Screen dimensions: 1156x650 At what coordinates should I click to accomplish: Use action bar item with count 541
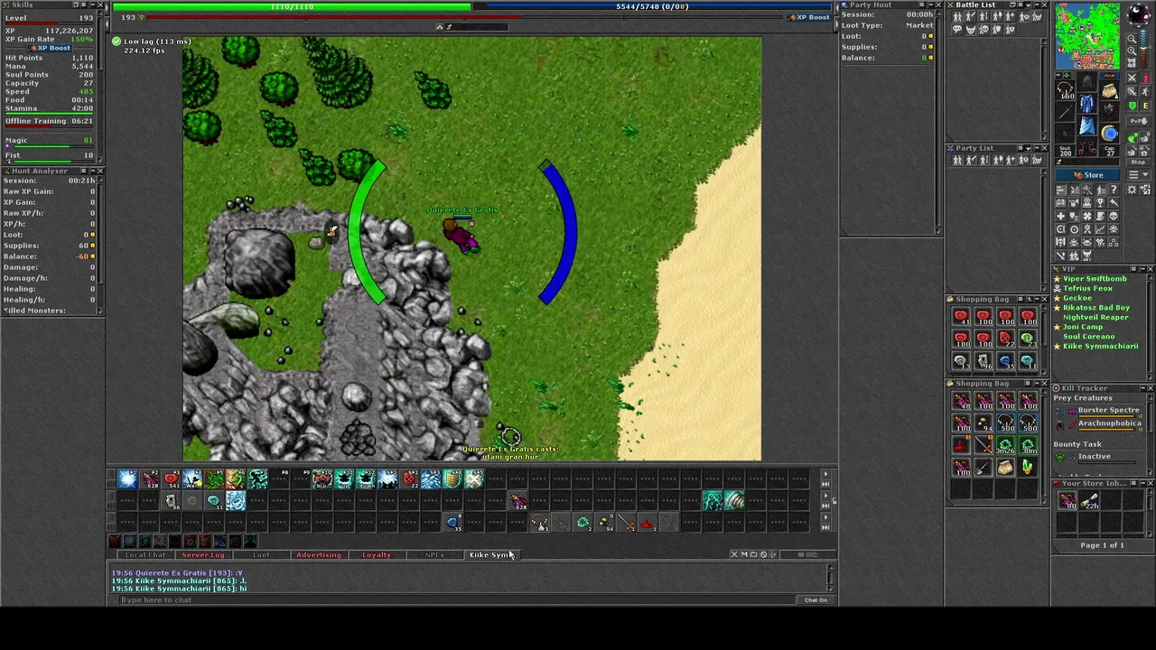[x=171, y=479]
